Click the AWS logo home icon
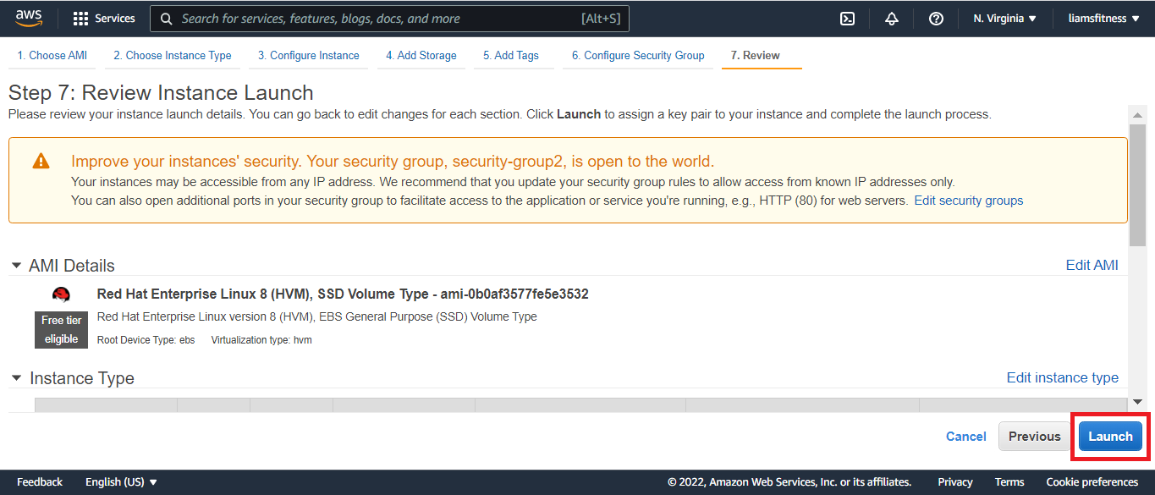 click(29, 18)
